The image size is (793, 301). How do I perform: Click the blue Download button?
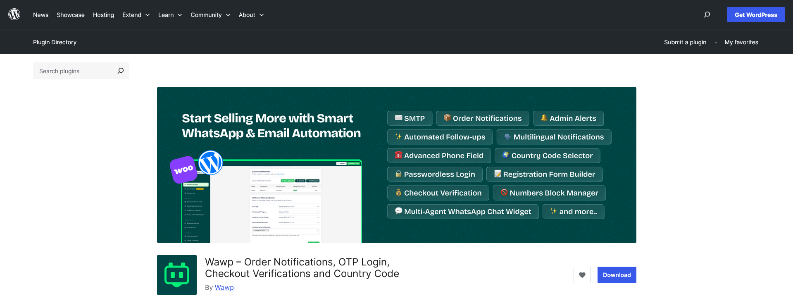[x=617, y=275]
